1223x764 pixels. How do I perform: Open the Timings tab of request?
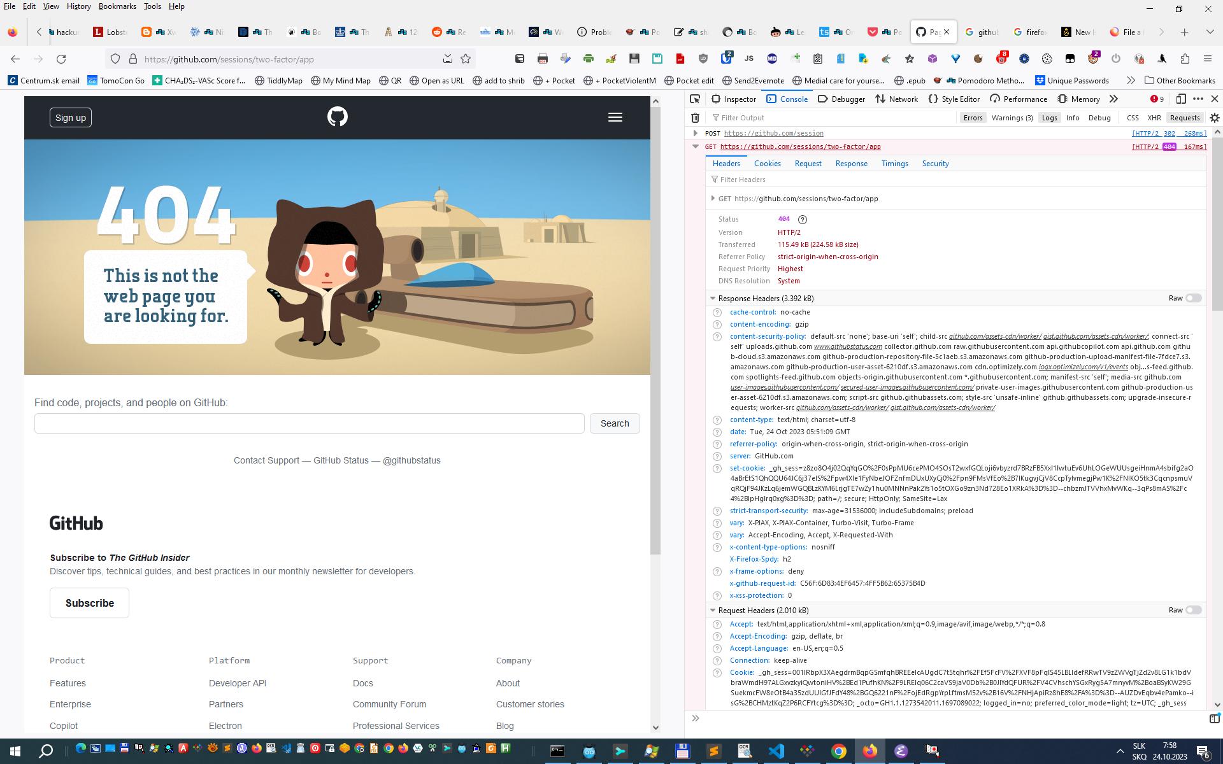894,164
